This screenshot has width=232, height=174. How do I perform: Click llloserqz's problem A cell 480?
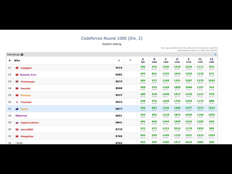click(x=143, y=94)
